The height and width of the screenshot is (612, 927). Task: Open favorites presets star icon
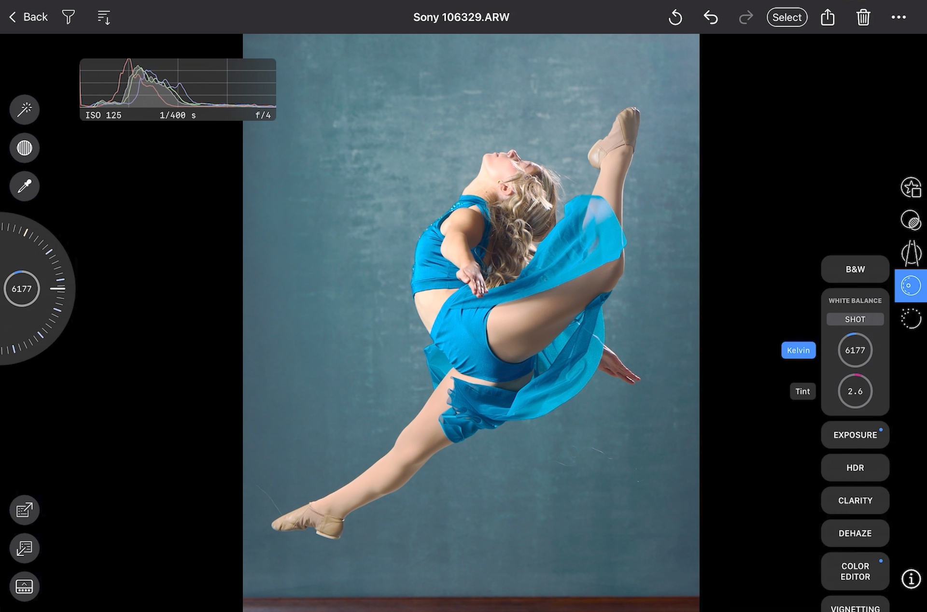[911, 187]
